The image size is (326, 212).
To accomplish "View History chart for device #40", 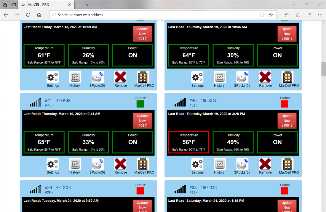I will 220,166.
